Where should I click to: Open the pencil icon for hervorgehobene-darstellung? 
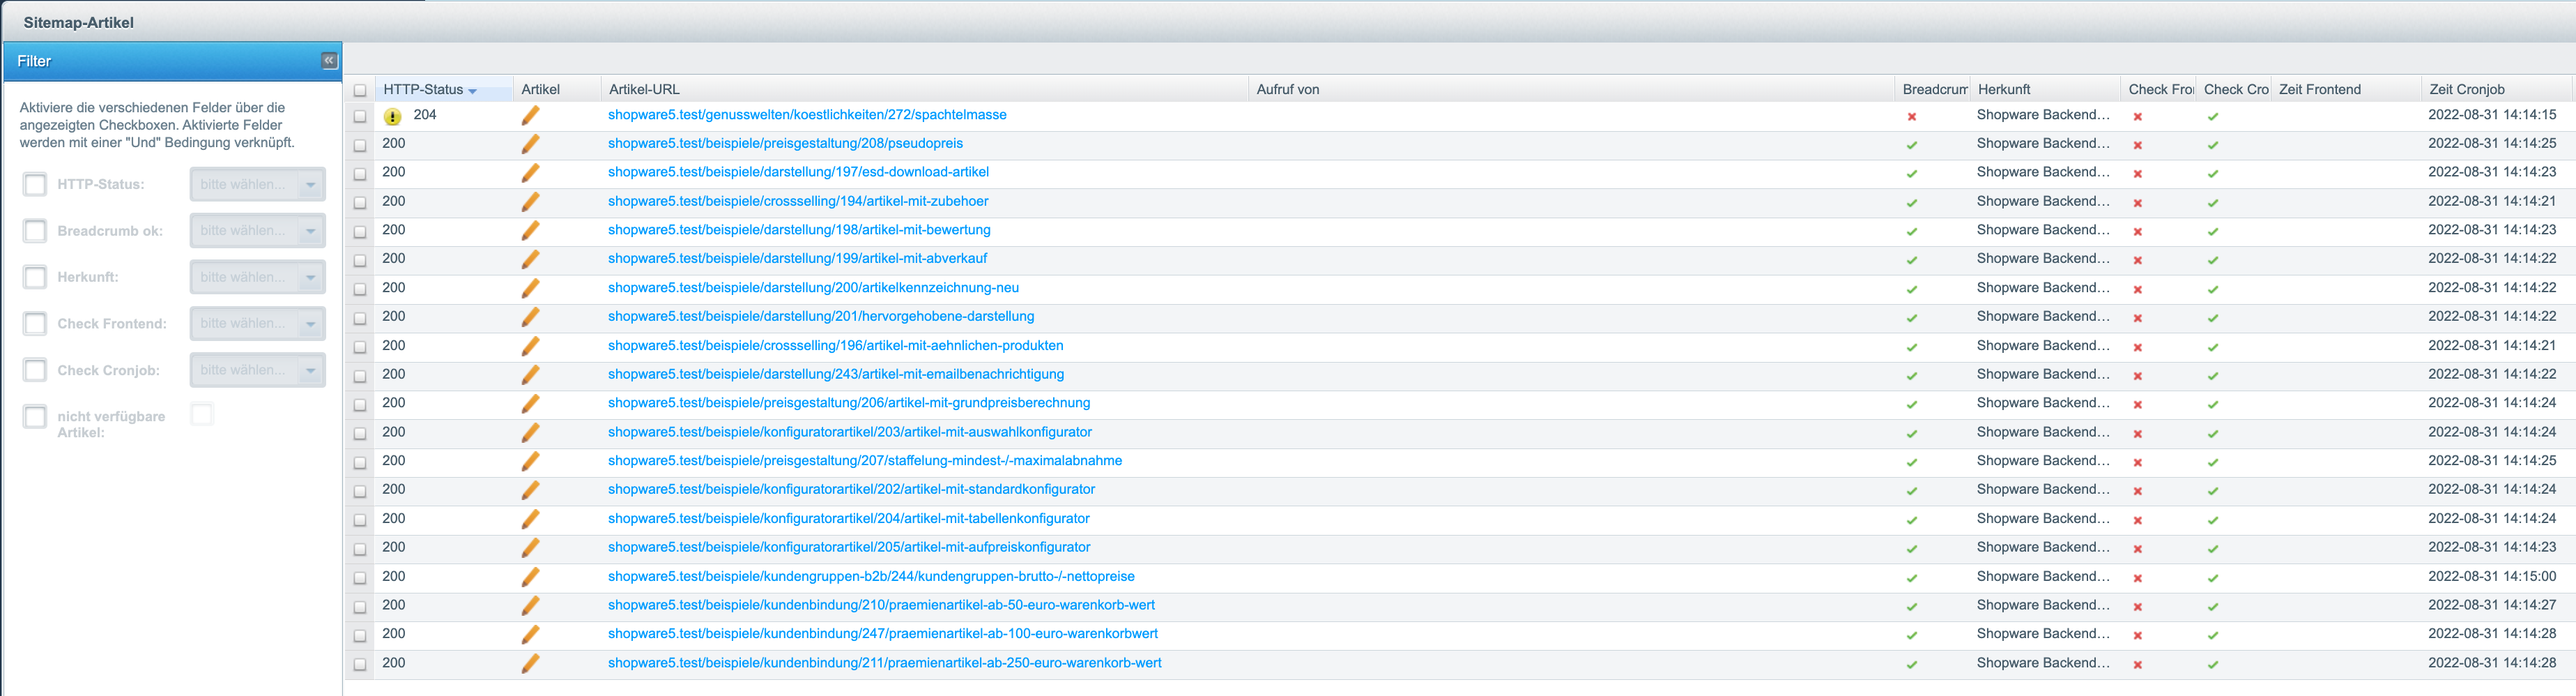tap(531, 317)
